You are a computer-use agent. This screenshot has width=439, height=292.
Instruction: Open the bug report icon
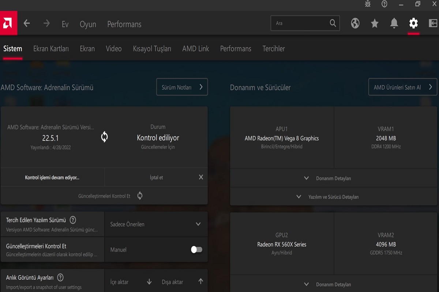(368, 4)
